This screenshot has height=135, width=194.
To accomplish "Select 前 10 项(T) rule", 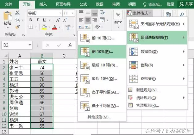I will pos(102,38).
